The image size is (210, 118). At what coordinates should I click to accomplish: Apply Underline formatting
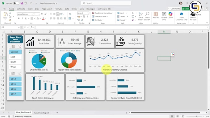point(26,18)
